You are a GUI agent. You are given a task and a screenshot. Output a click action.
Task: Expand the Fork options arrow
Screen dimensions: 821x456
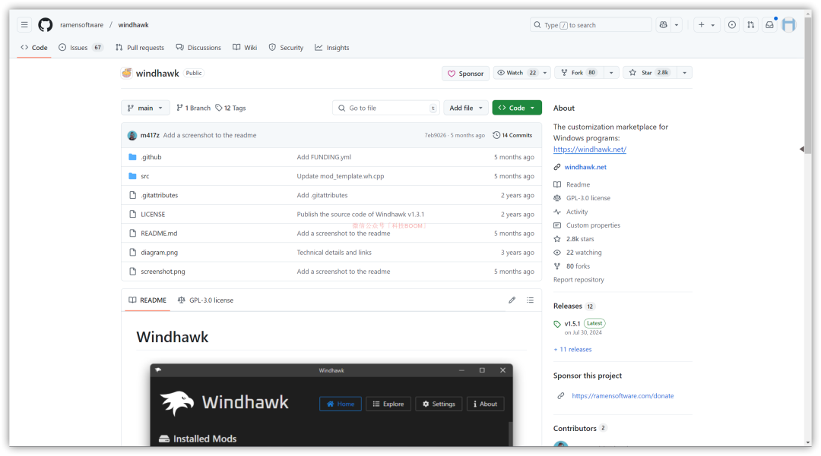[x=611, y=73]
